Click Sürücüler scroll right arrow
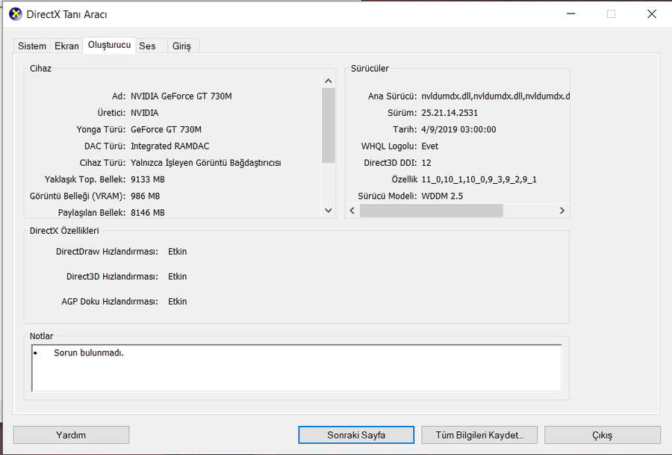The height and width of the screenshot is (455, 672). [562, 210]
